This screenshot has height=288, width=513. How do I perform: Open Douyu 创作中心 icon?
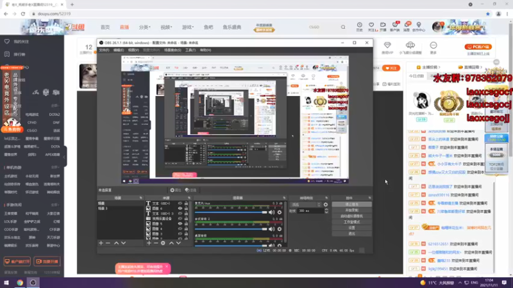coord(419,27)
